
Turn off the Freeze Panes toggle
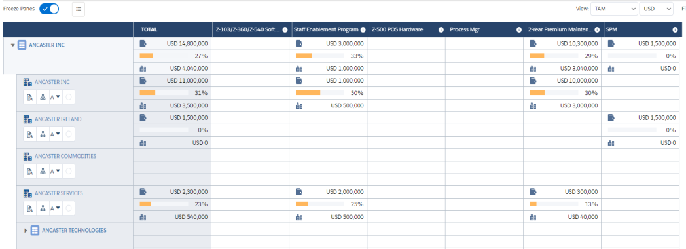tap(49, 9)
